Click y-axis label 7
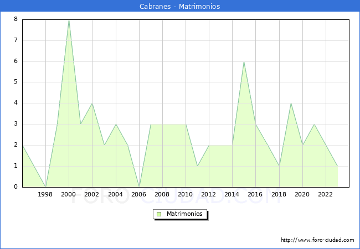This screenshot has height=249, width=360. pyautogui.click(x=16, y=40)
